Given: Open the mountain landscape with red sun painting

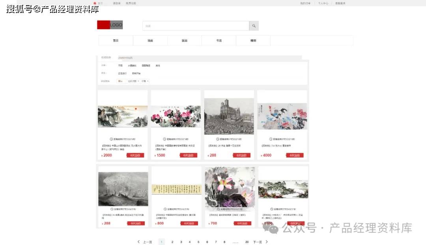Looking at the screenshot, I should 123,117.
